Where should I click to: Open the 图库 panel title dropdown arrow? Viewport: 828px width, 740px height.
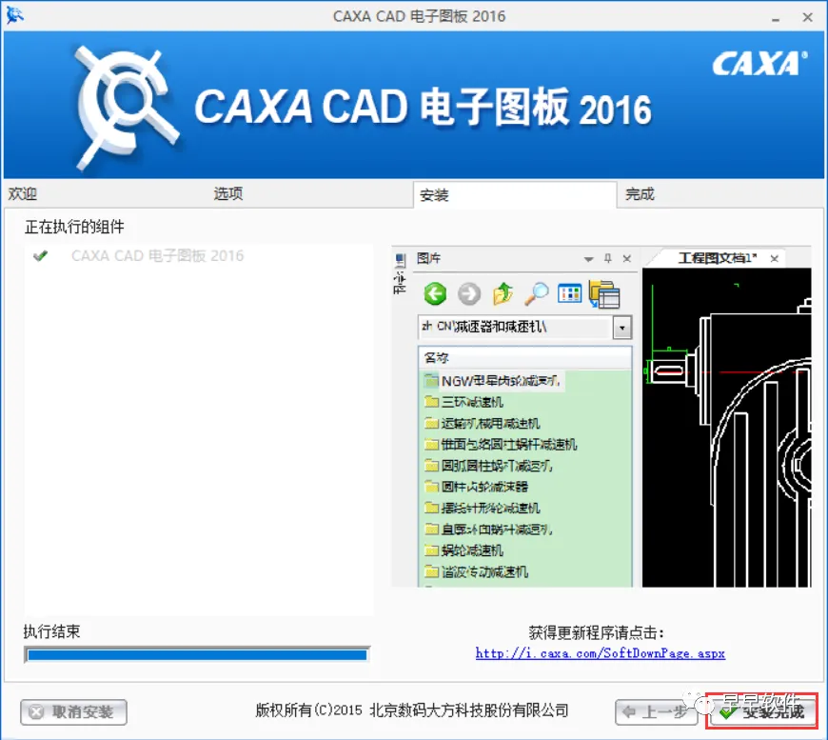(x=589, y=259)
